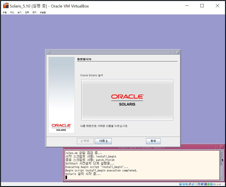Click the display settings status icon
The width and height of the screenshot is (226, 187).
pos(199,184)
